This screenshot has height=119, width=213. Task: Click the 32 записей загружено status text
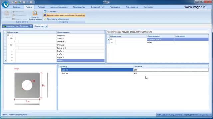click(x=14, y=115)
